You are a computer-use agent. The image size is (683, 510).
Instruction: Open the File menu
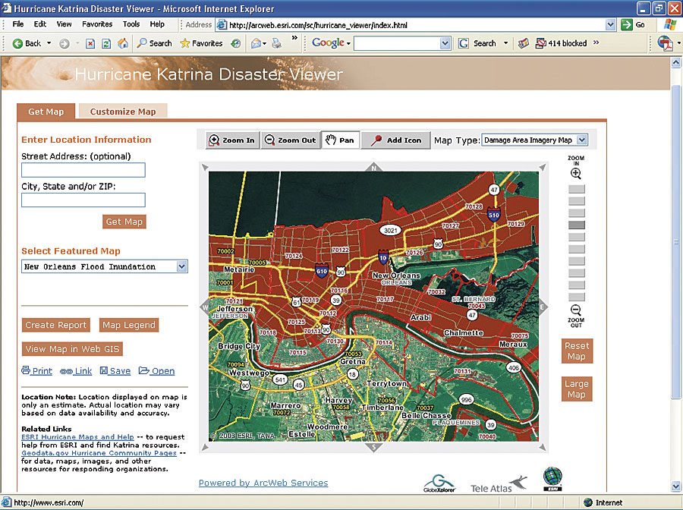(18, 24)
